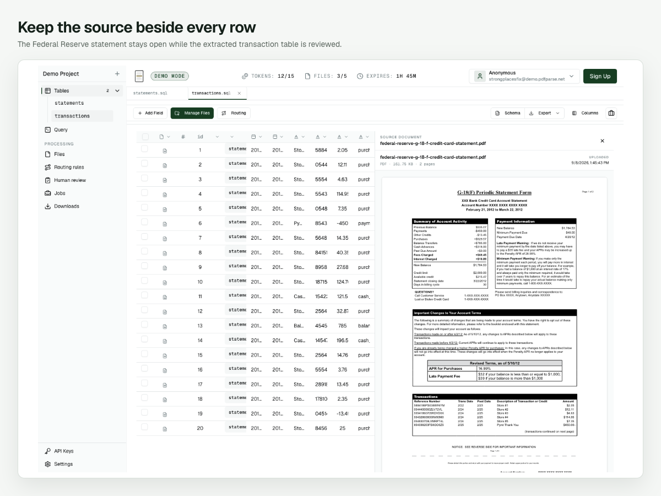Check the checkbox for row 5
This screenshot has height=496, width=661.
coord(144,207)
